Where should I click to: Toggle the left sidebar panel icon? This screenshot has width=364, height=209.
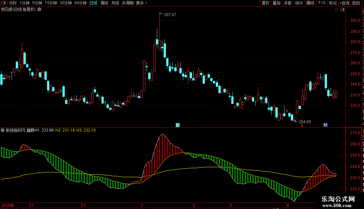point(4,3)
